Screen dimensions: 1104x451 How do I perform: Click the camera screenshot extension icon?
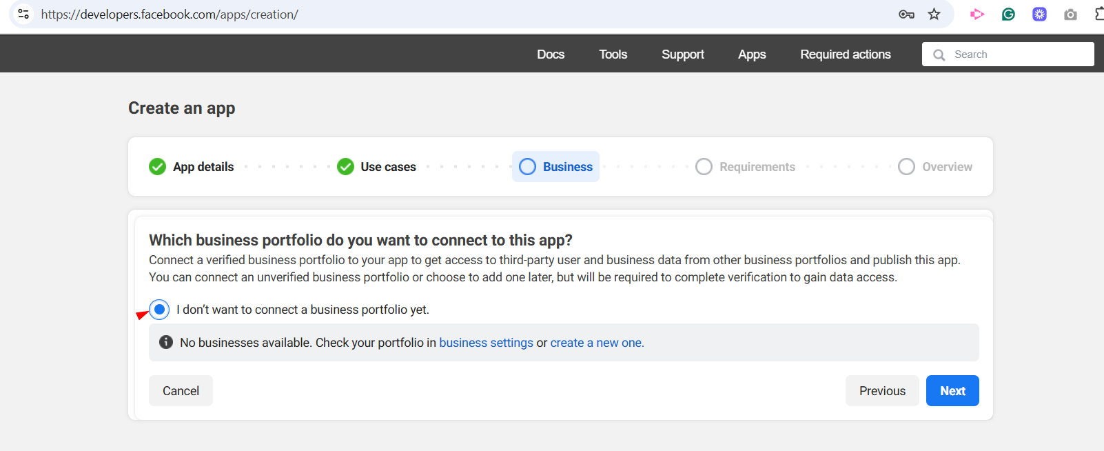[1070, 14]
